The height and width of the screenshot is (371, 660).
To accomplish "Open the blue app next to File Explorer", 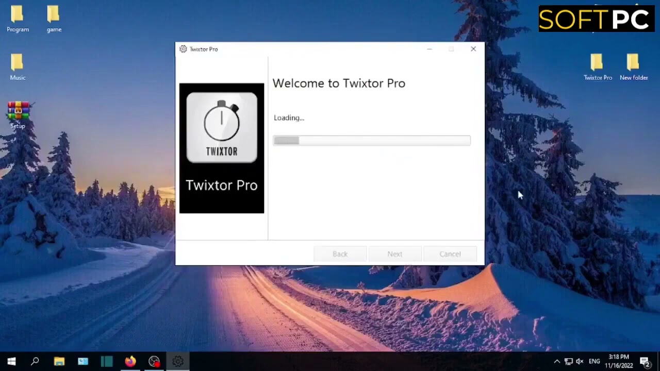I will tap(83, 362).
